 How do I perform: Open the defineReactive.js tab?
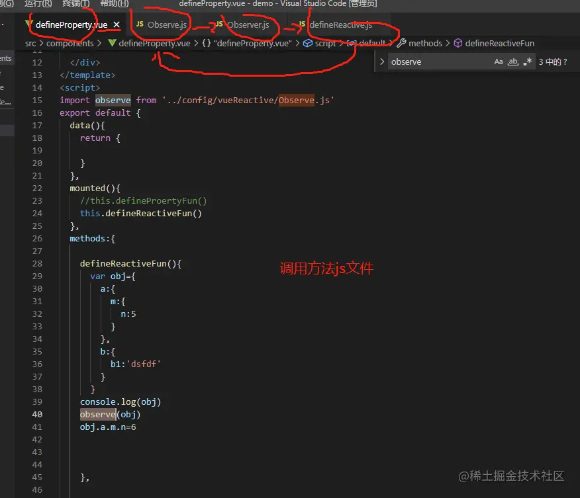(x=341, y=24)
